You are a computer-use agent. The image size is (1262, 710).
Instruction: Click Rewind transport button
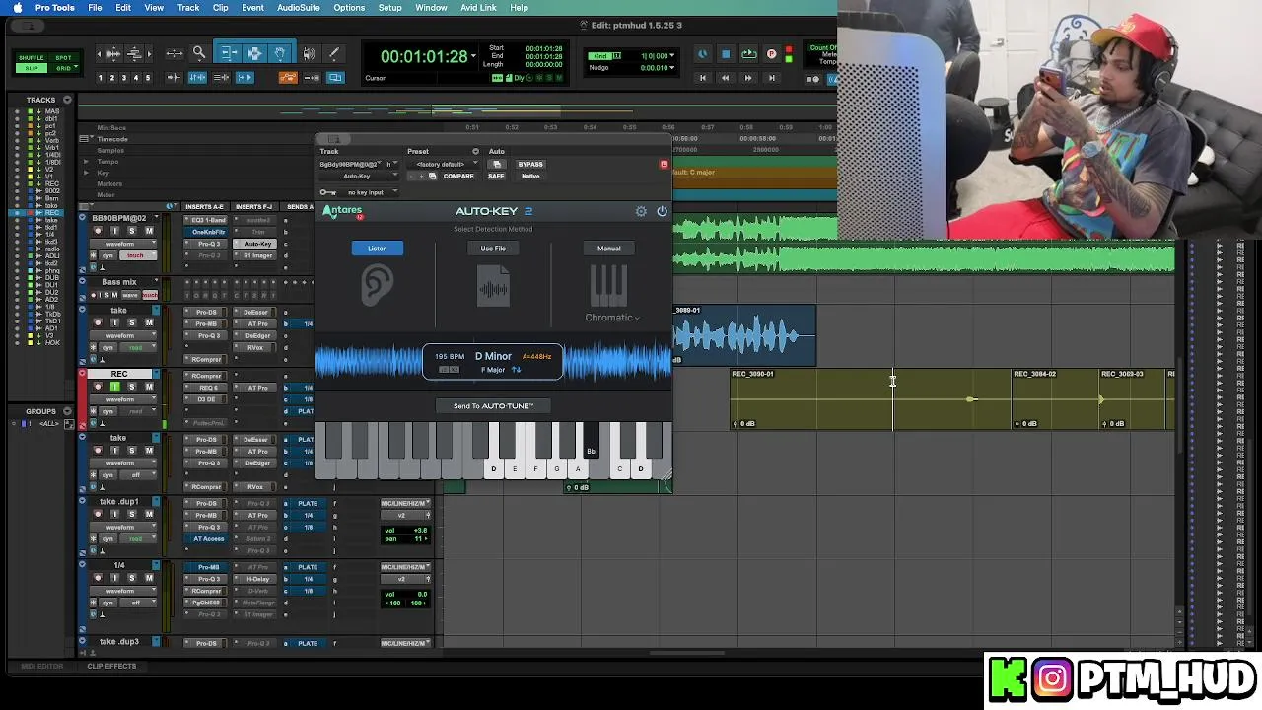click(726, 78)
